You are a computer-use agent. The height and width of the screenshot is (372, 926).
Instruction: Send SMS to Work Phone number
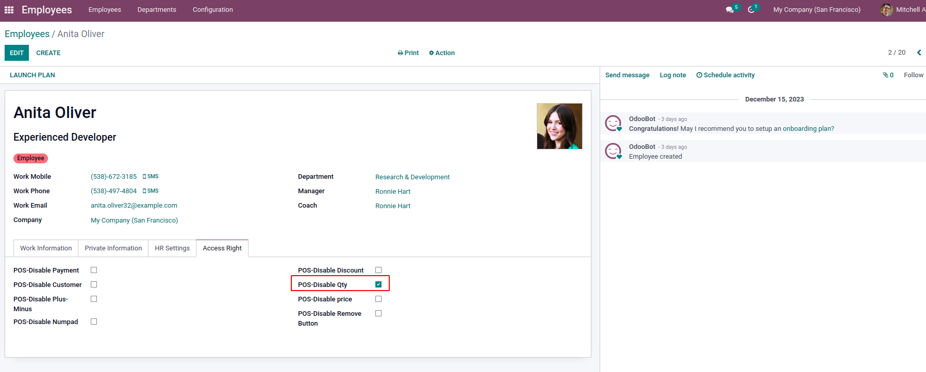151,191
